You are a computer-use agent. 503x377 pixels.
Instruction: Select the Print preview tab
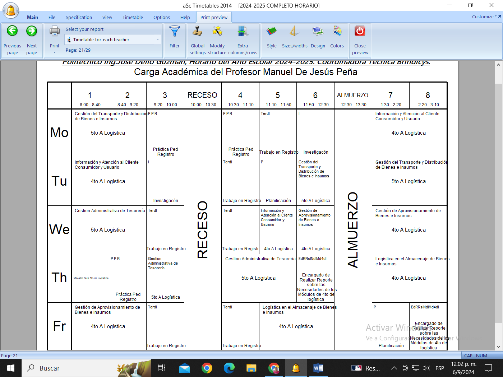(214, 17)
